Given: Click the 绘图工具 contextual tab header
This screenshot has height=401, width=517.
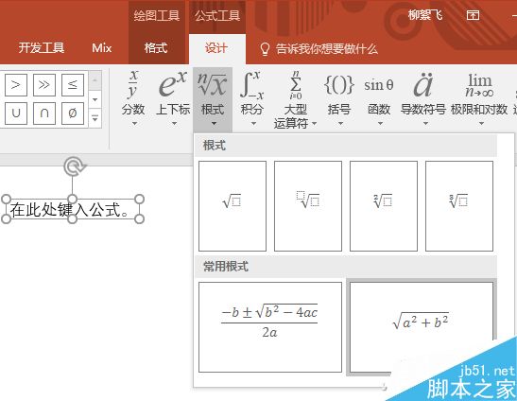Looking at the screenshot, I should pos(157,16).
